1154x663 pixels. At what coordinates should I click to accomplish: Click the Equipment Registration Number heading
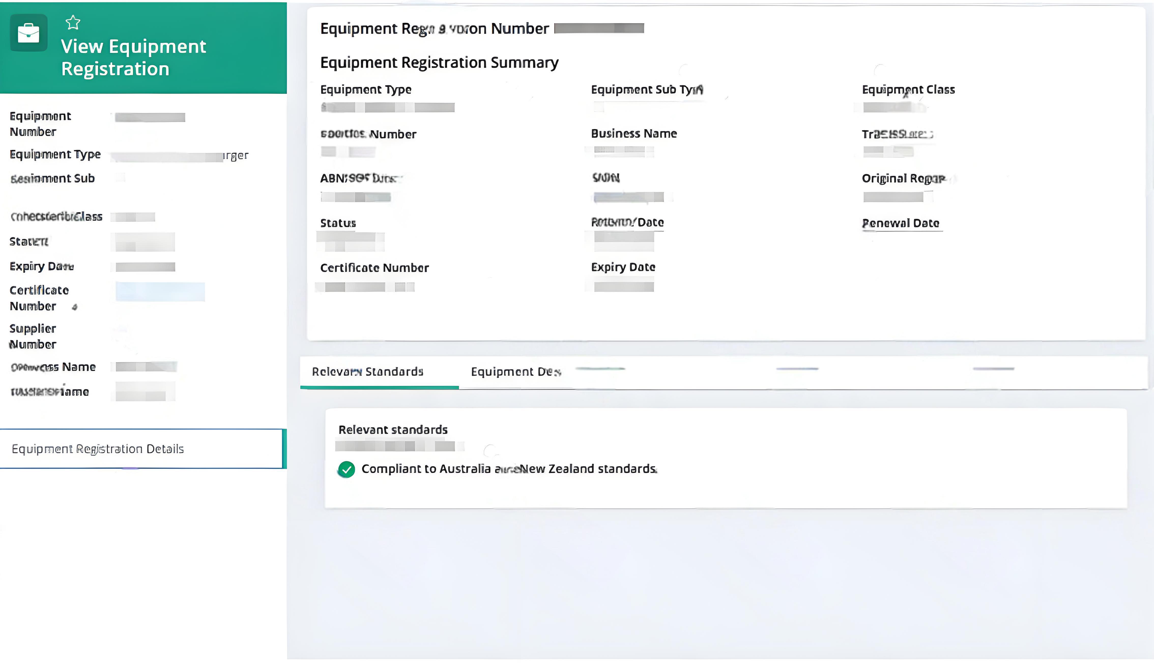coord(435,29)
